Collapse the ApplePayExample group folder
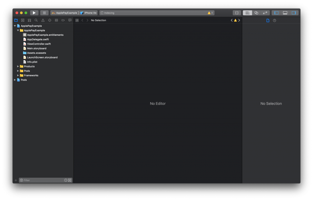The width and height of the screenshot is (313, 200). click(18, 30)
